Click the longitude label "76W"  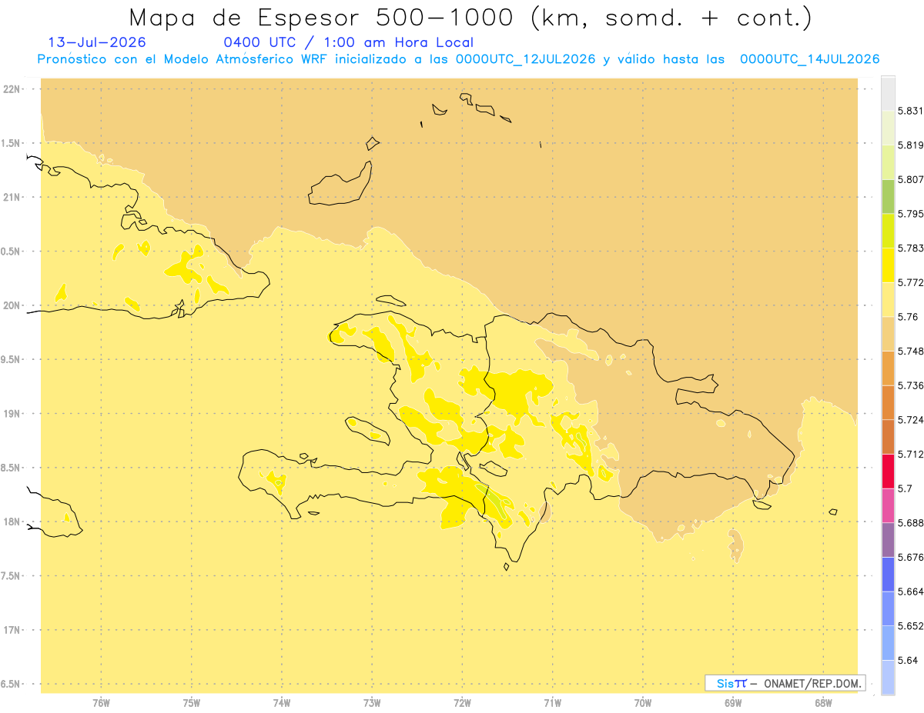click(x=101, y=702)
